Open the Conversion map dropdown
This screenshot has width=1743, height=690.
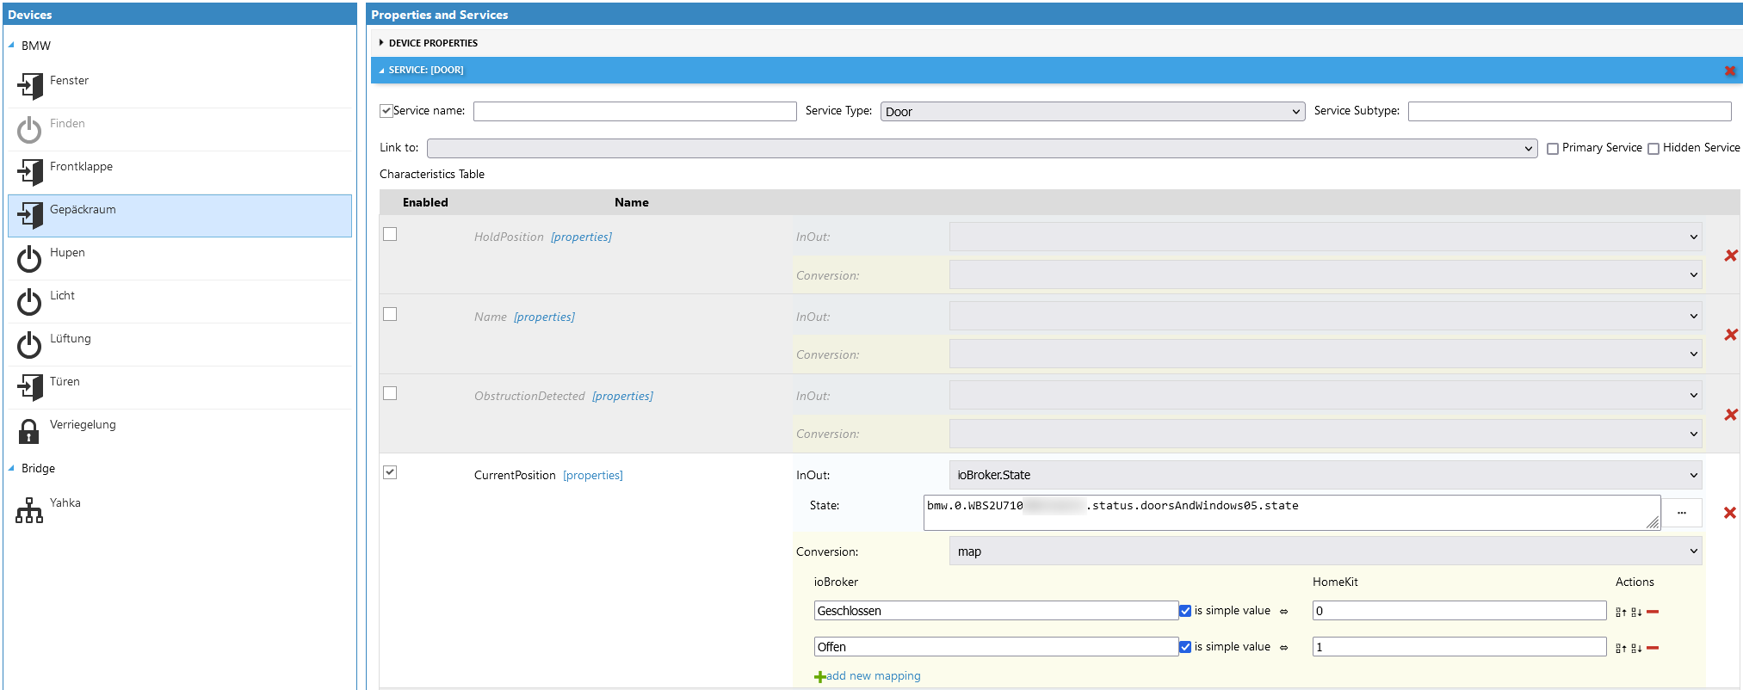tap(1326, 551)
